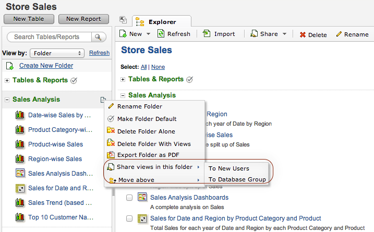Collapse the Sales Analysis sidebar folder
The height and width of the screenshot is (232, 374).
[x=7, y=100]
